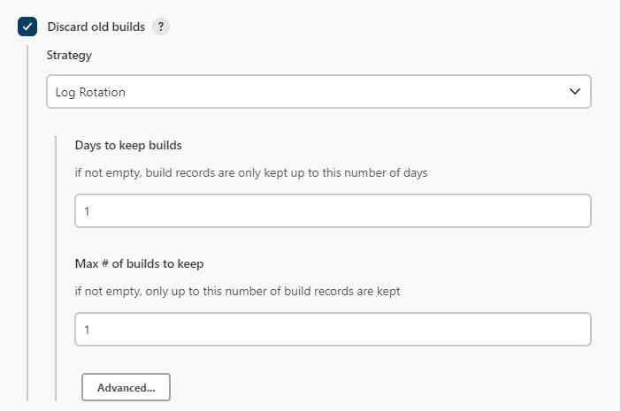Uncheck the Discard old builds checkbox
This screenshot has height=411, width=621.
click(x=27, y=27)
